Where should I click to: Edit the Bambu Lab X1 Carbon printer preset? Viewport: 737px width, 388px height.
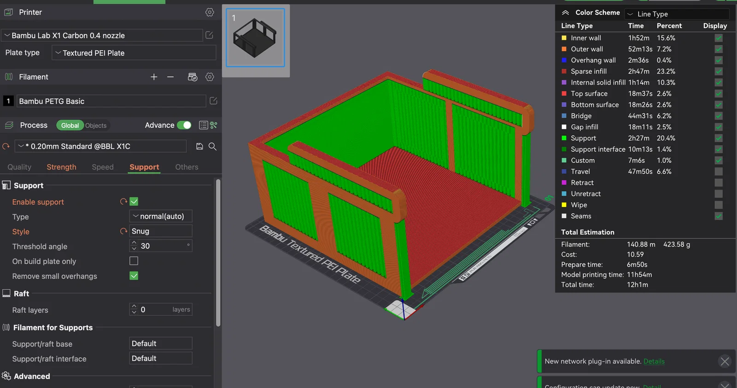tap(209, 35)
